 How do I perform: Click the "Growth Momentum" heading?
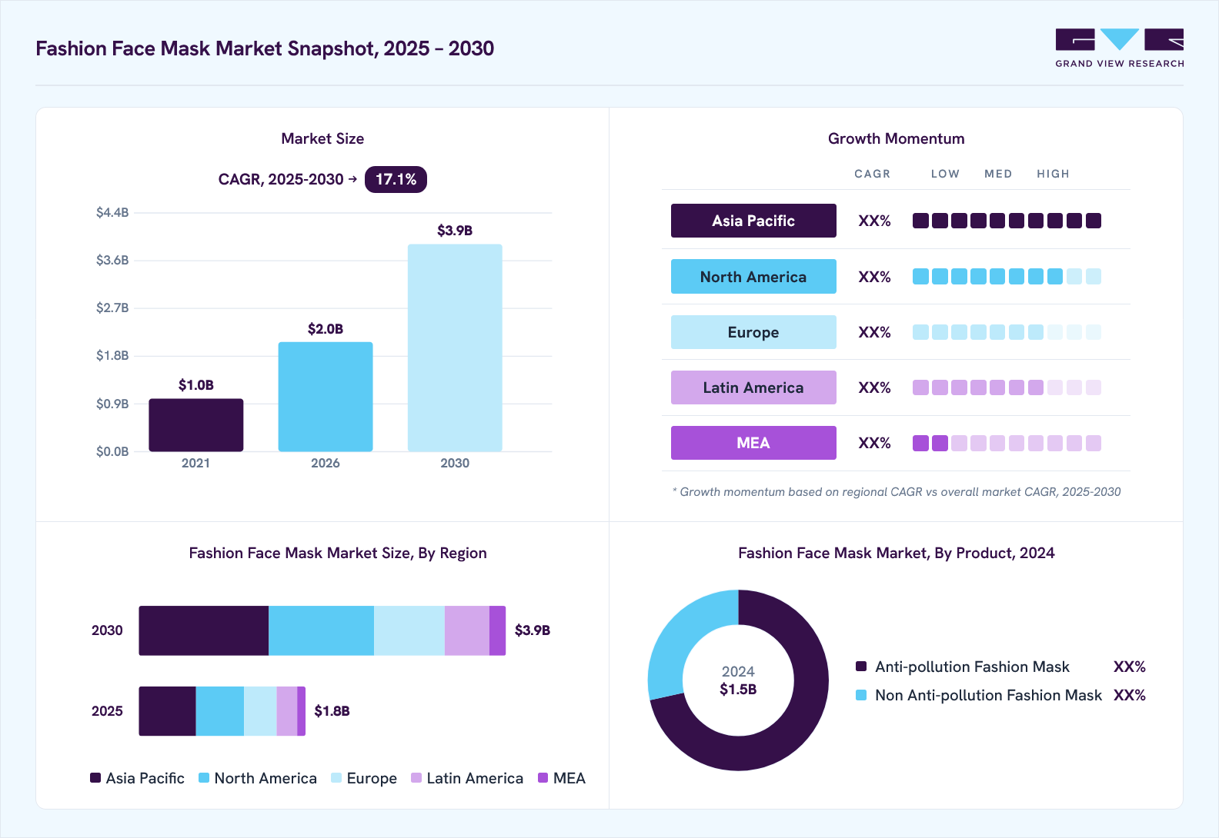(897, 138)
